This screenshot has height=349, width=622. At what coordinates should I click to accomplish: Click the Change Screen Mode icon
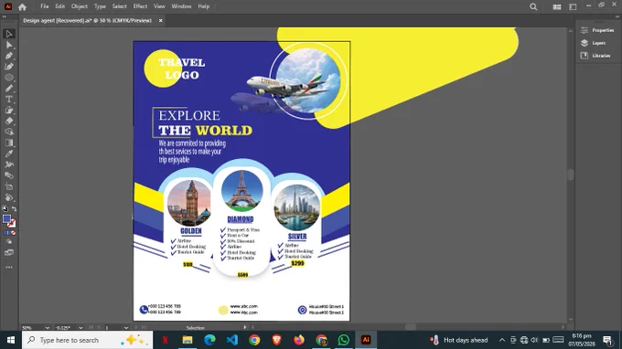(x=9, y=252)
